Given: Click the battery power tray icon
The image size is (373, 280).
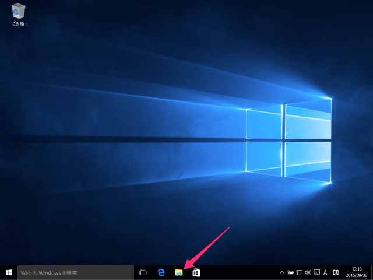Looking at the screenshot, I should point(290,272).
